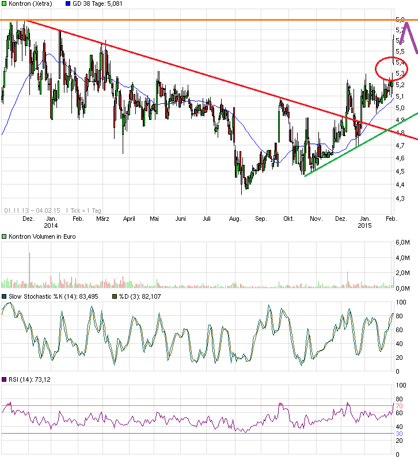
Task: Click the 'Jan. 2014' axis label
Action: pos(51,222)
